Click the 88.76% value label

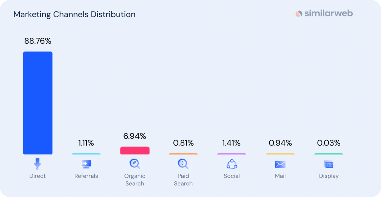37,41
